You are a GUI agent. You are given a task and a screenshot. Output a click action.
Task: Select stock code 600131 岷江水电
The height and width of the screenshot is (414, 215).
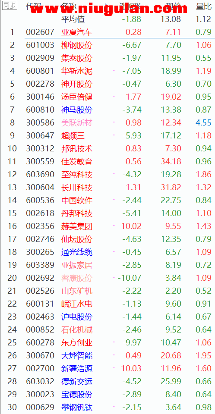(x=40, y=304)
